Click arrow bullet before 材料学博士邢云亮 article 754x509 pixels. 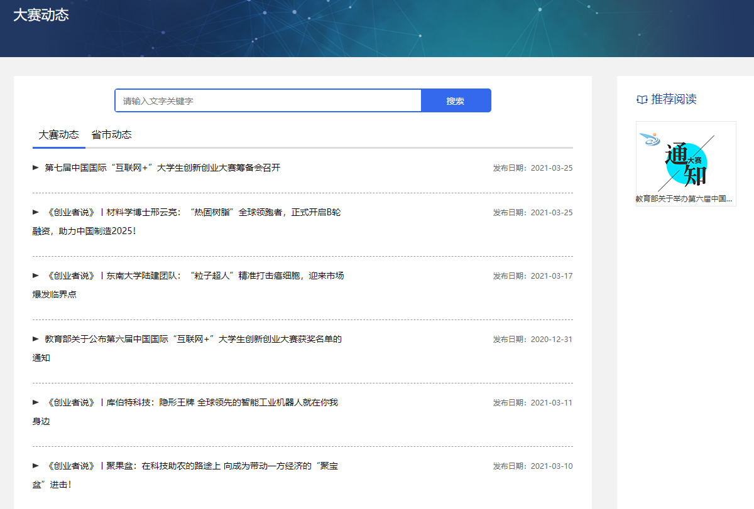(x=36, y=212)
